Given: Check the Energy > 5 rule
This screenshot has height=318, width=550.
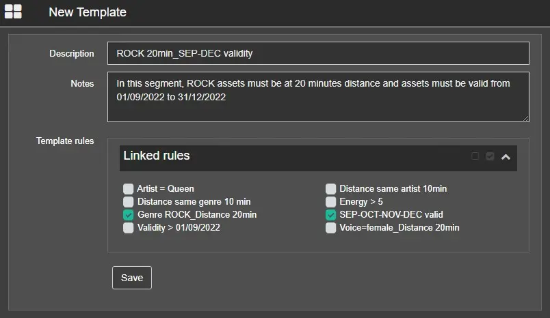Looking at the screenshot, I should click(x=331, y=202).
